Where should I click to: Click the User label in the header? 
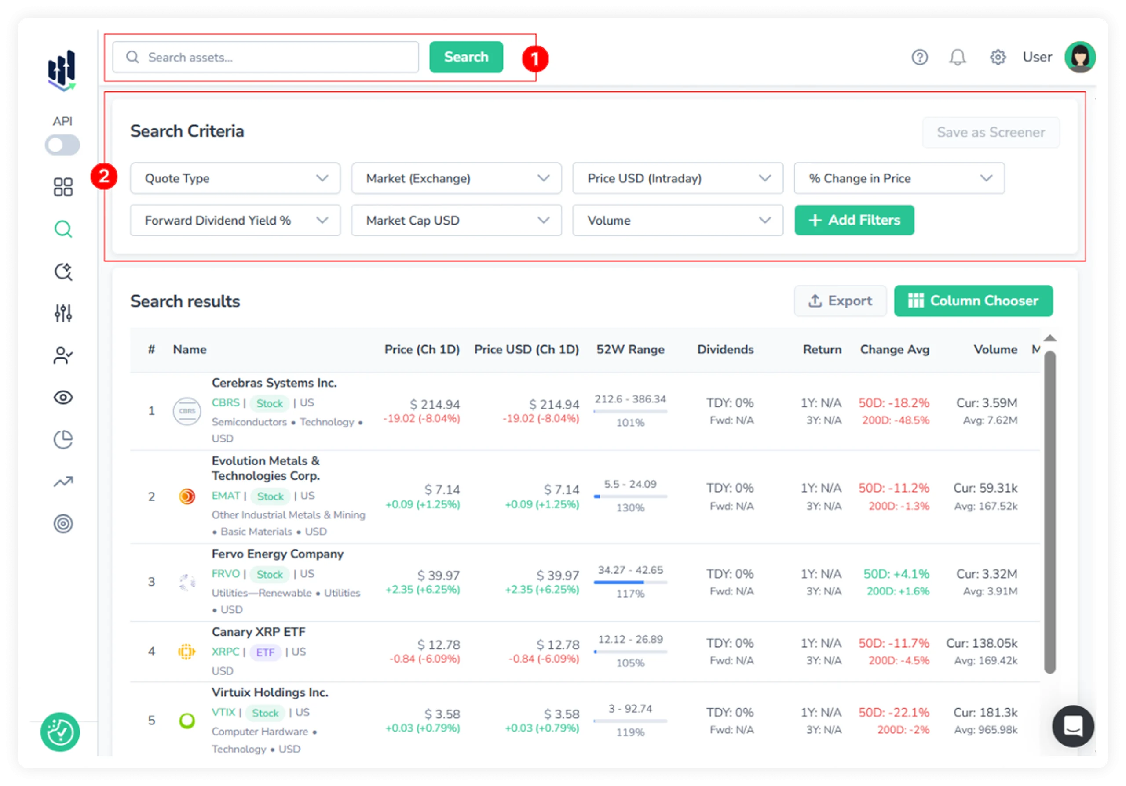[1037, 57]
